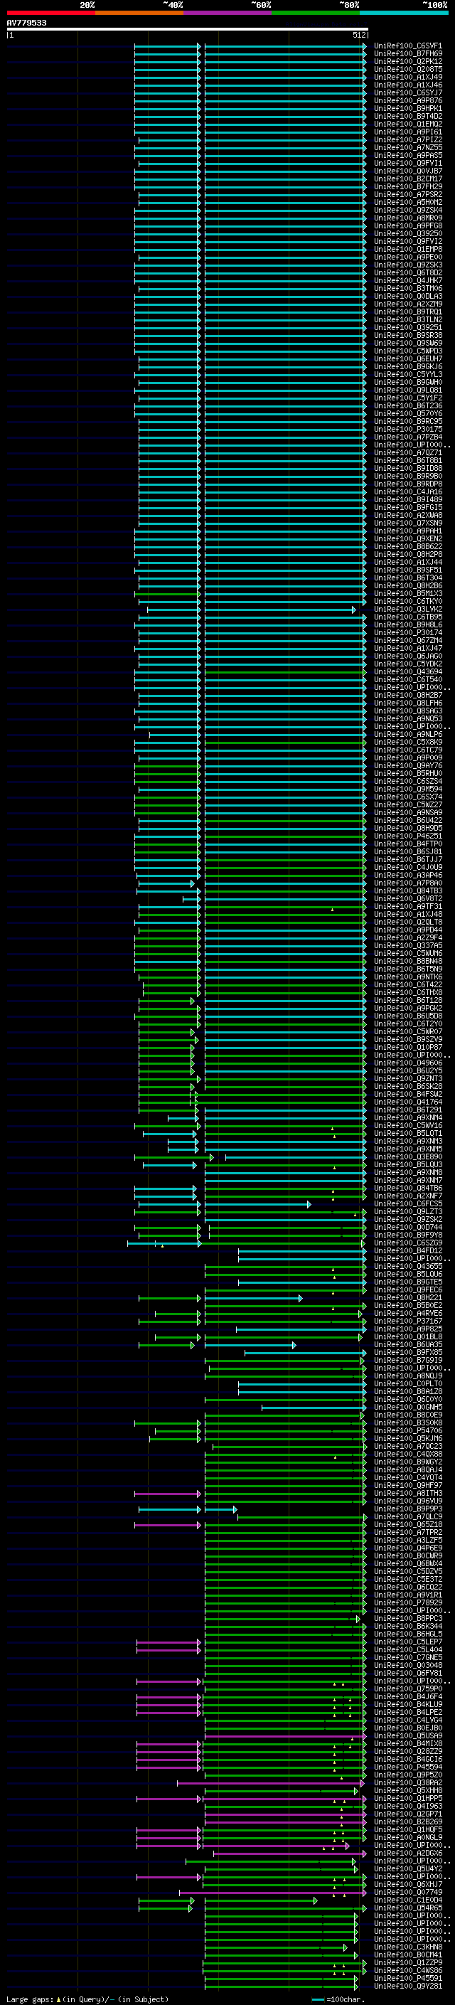Select the UniRef100_A4RVE6 label
The height and width of the screenshot is (2005, 455).
pos(408,1313)
